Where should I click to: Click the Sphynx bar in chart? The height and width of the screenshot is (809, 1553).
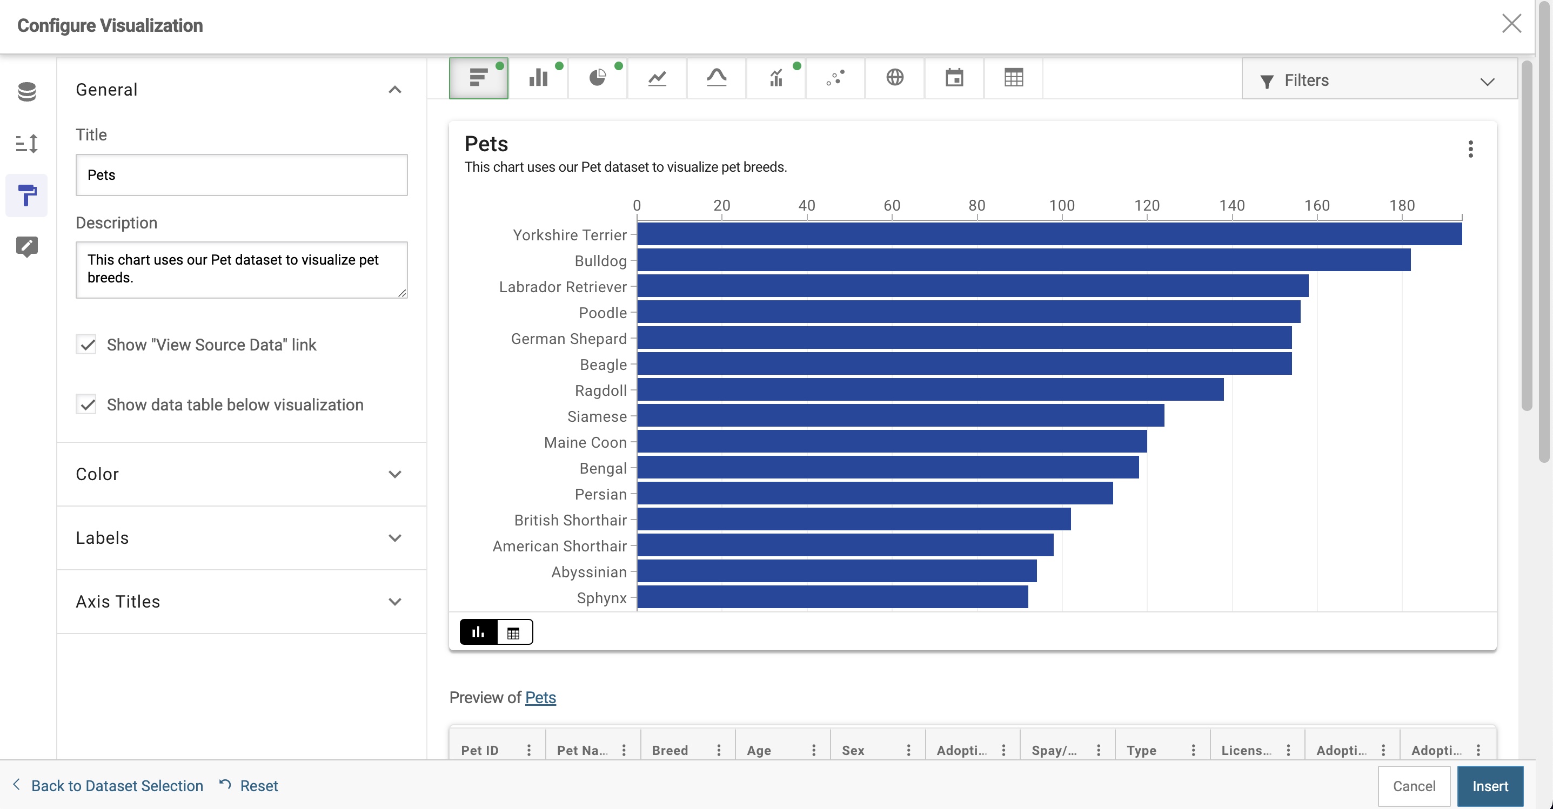coord(833,597)
